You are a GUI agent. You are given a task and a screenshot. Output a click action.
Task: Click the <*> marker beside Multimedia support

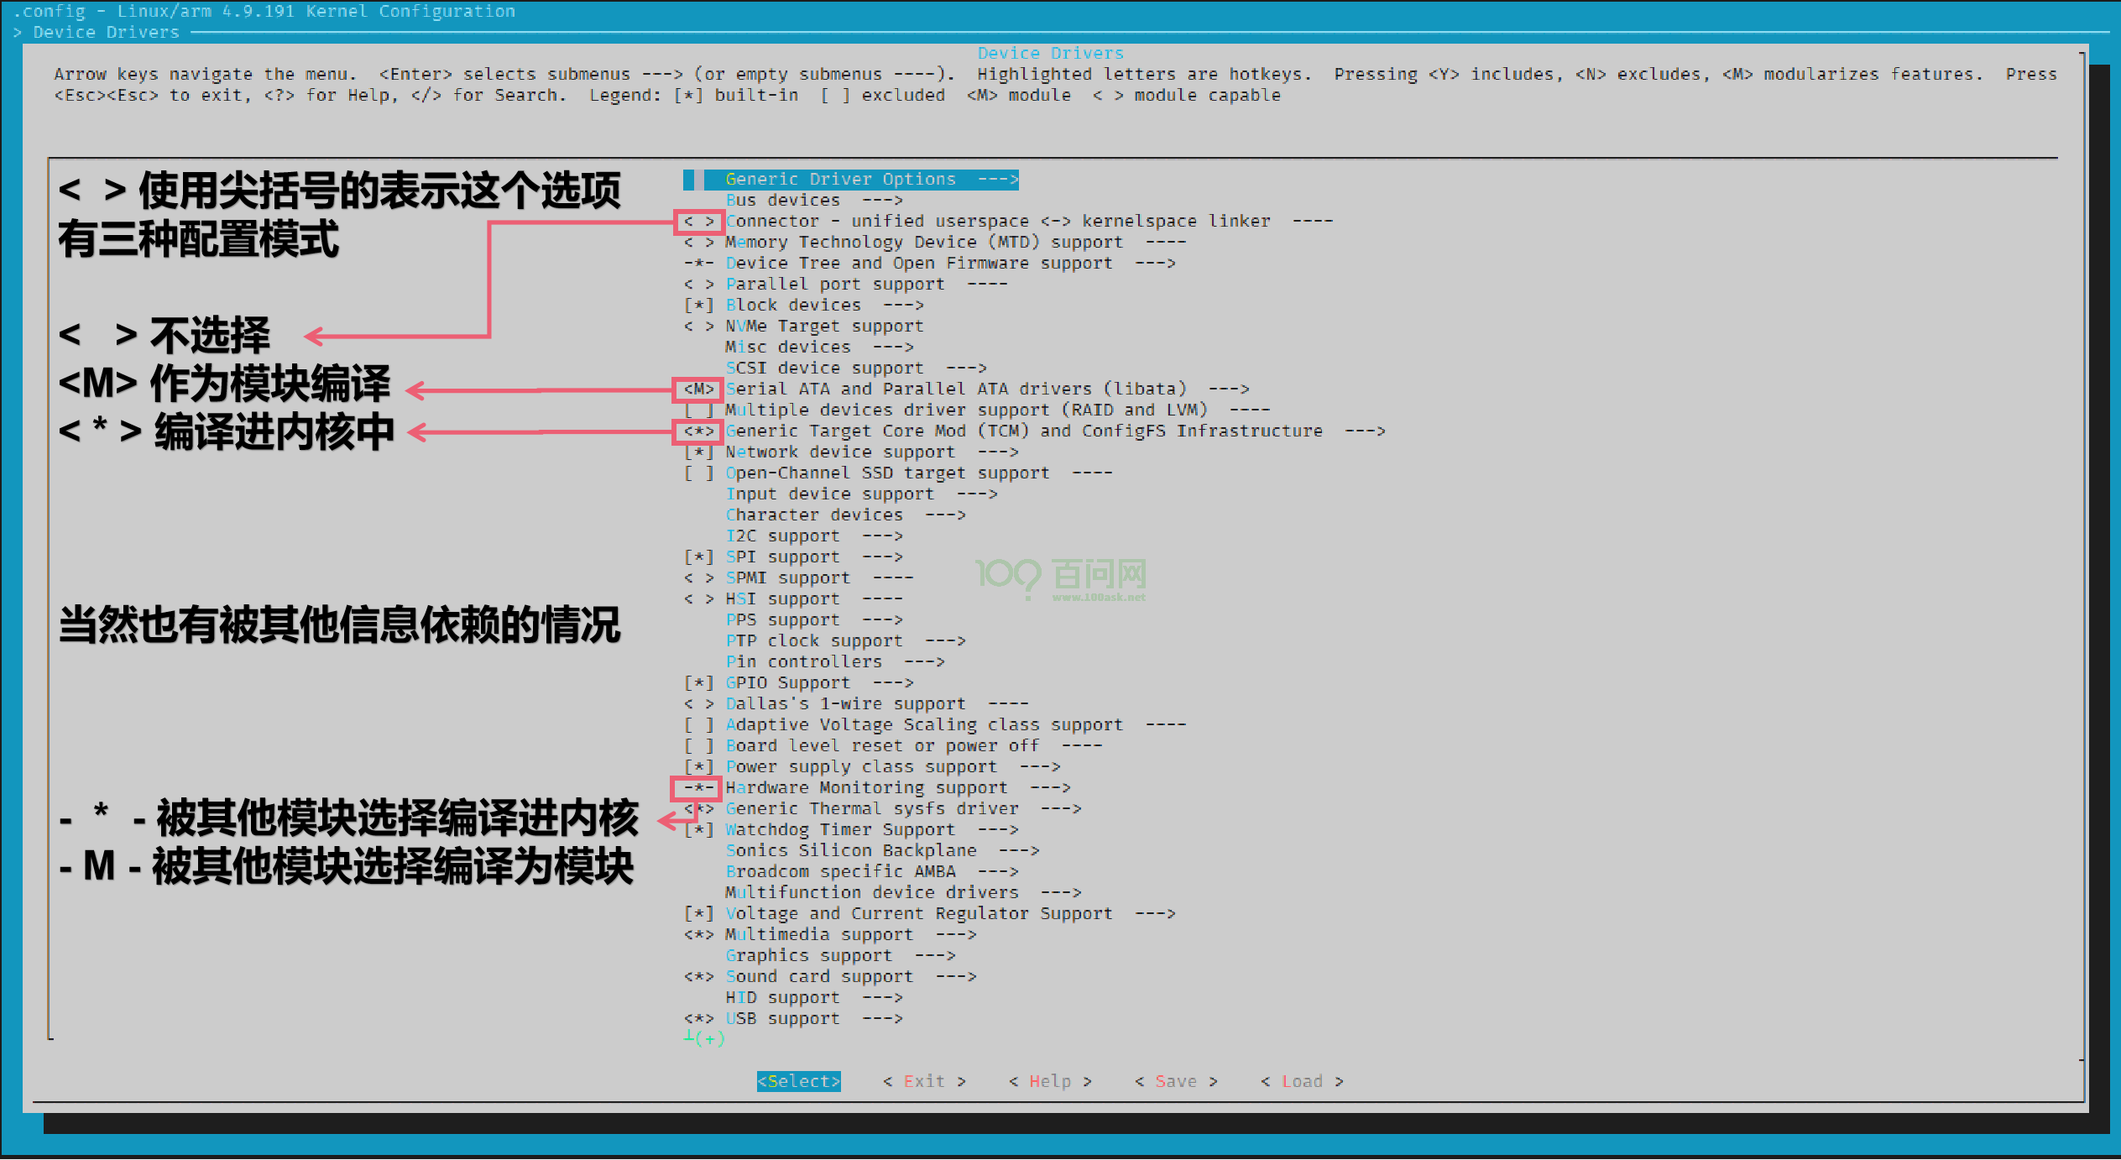pos(698,935)
